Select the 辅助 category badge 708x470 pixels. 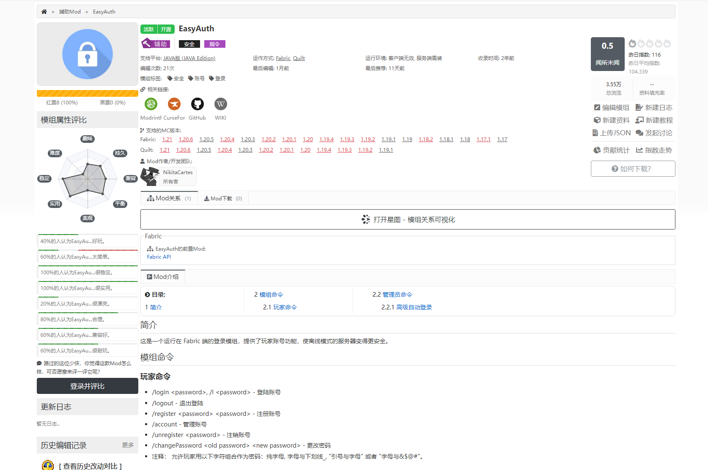156,44
